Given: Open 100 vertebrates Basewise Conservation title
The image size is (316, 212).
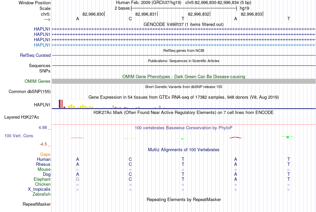Looking at the screenshot, I should [183, 128].
